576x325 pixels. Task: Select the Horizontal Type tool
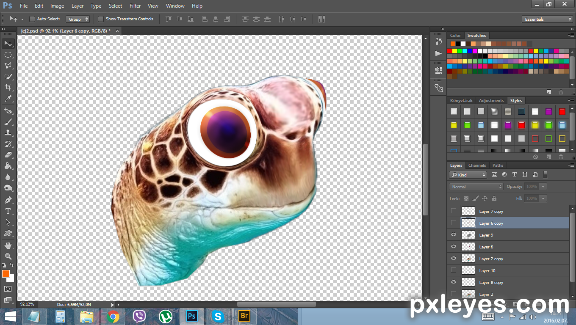click(8, 211)
